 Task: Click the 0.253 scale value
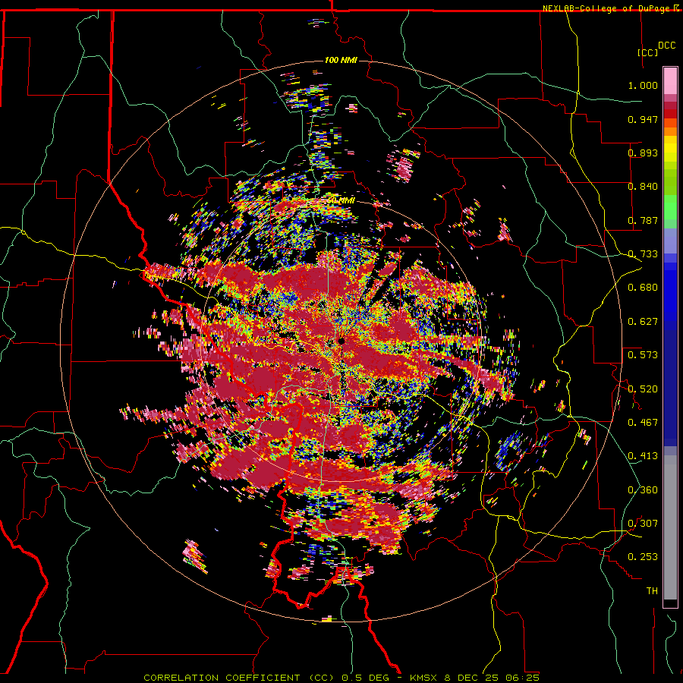(x=643, y=557)
